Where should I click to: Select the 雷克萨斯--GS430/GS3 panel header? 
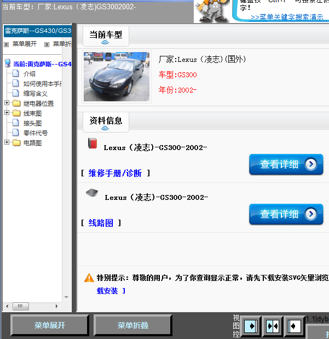38,31
